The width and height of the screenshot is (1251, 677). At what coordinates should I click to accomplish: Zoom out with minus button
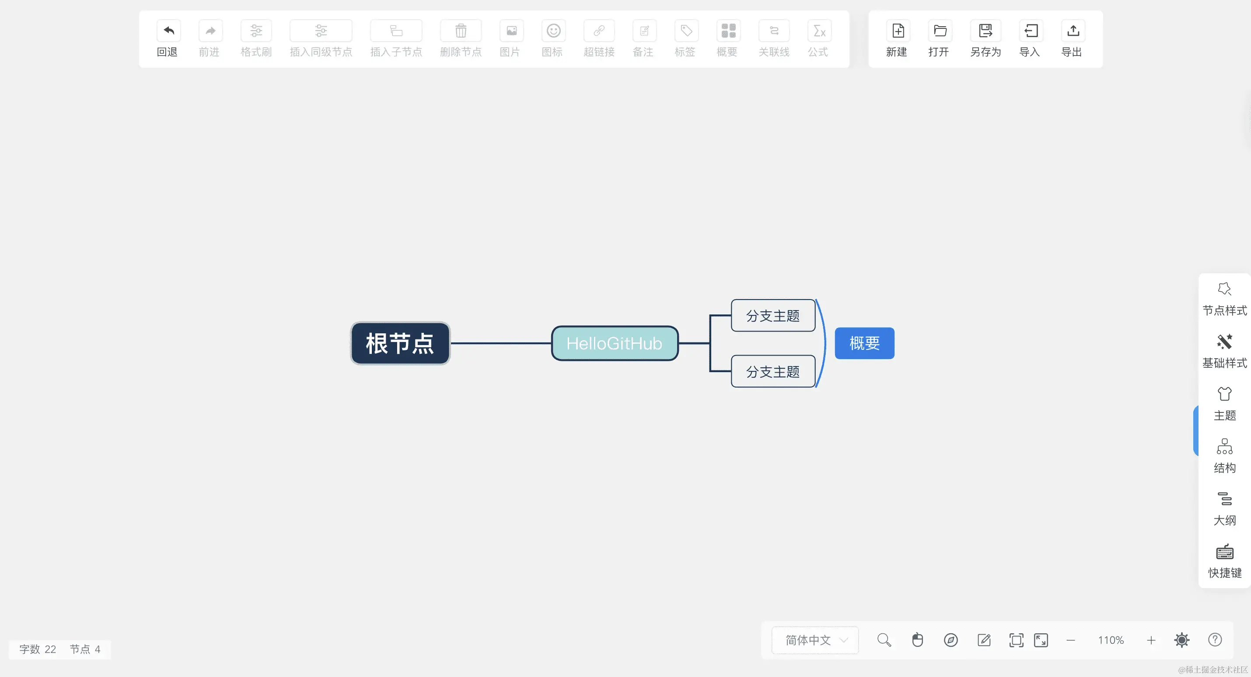pos(1070,640)
